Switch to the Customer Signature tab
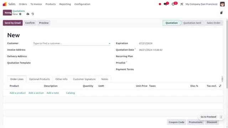This screenshot has width=228, height=128. pyautogui.click(x=84, y=79)
